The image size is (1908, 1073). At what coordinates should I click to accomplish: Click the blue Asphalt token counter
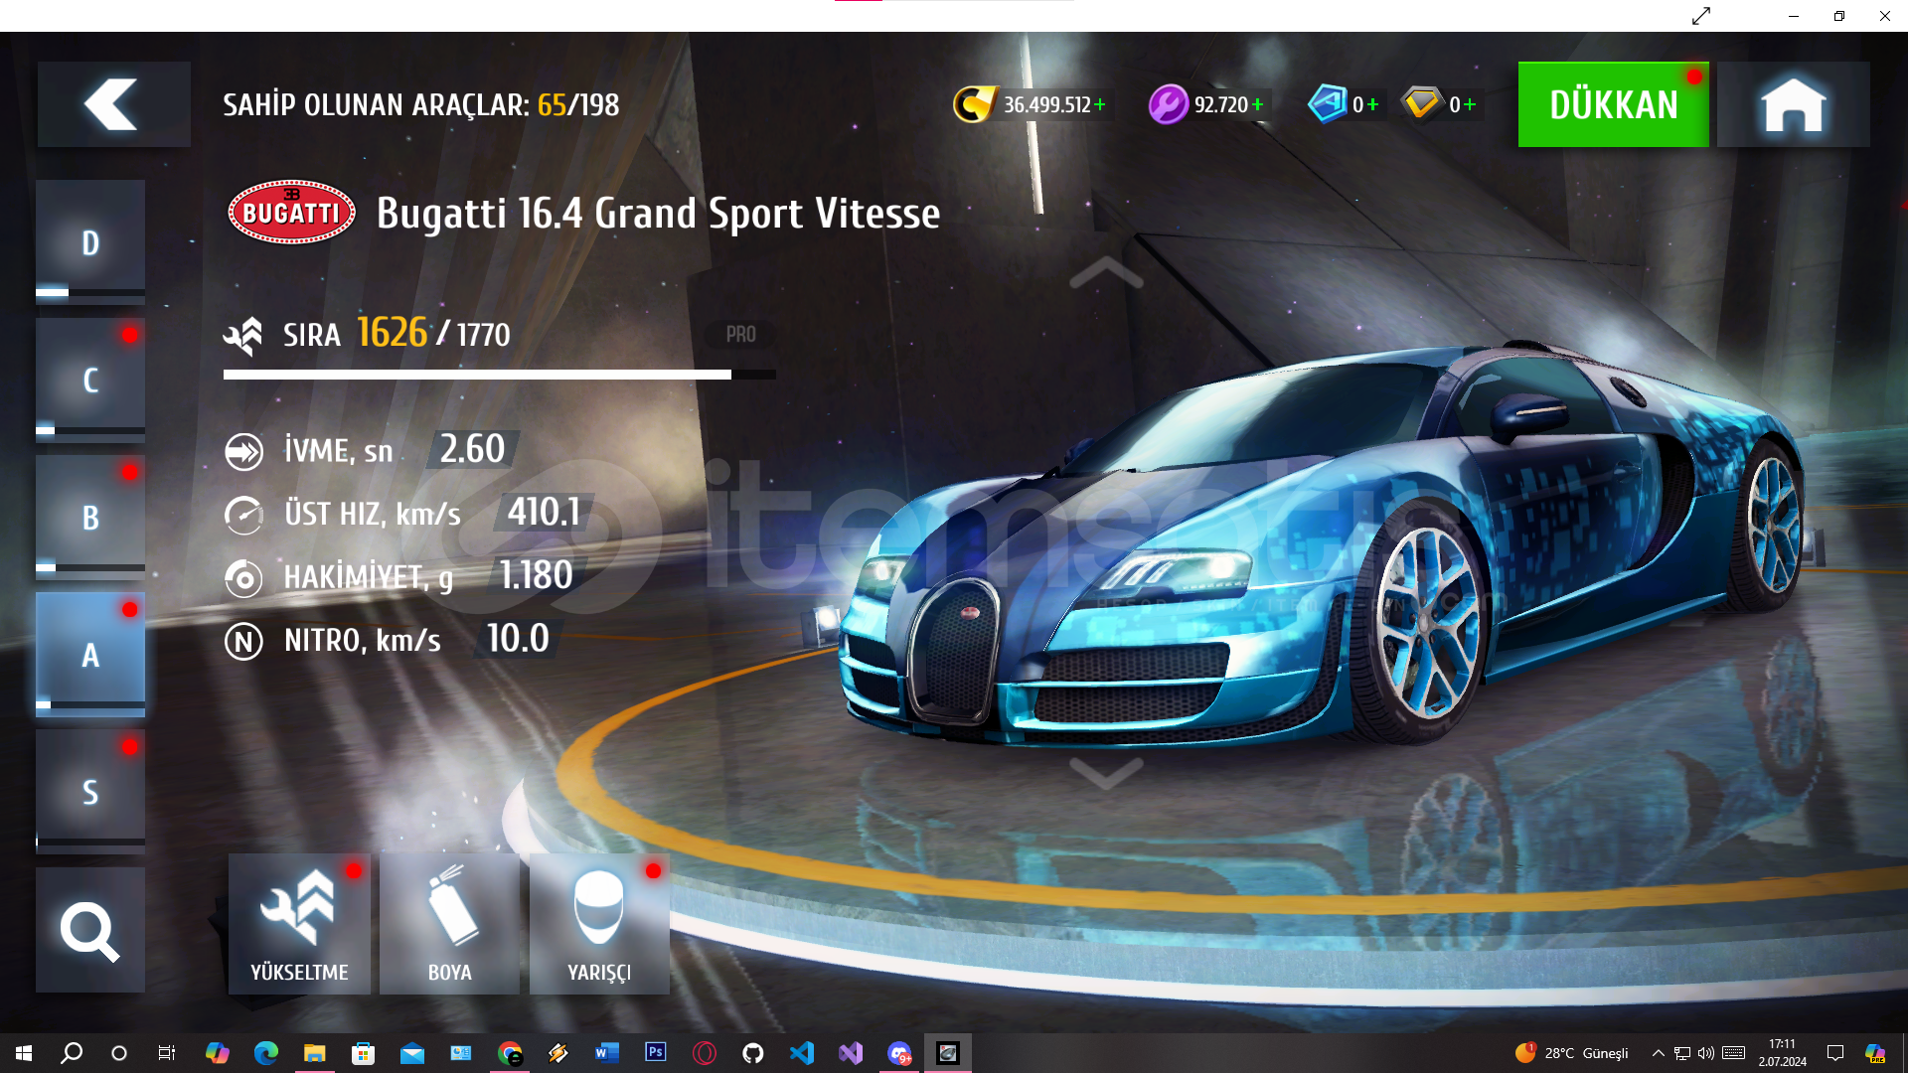click(x=1344, y=104)
